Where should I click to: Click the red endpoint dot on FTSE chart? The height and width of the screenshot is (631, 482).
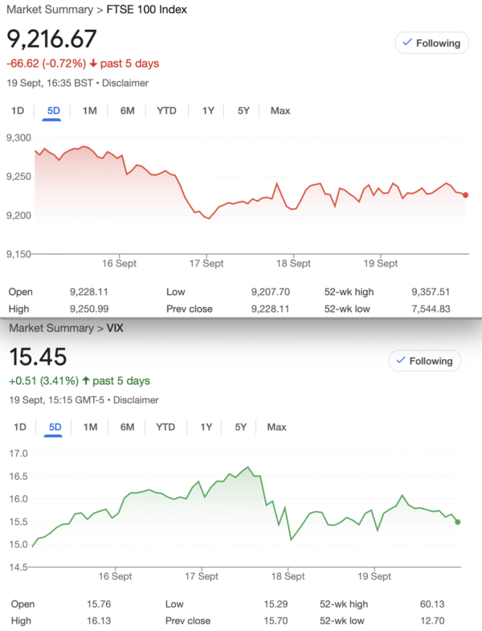pos(467,195)
